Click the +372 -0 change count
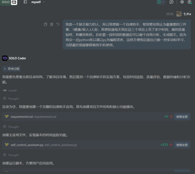 coord(166,145)
